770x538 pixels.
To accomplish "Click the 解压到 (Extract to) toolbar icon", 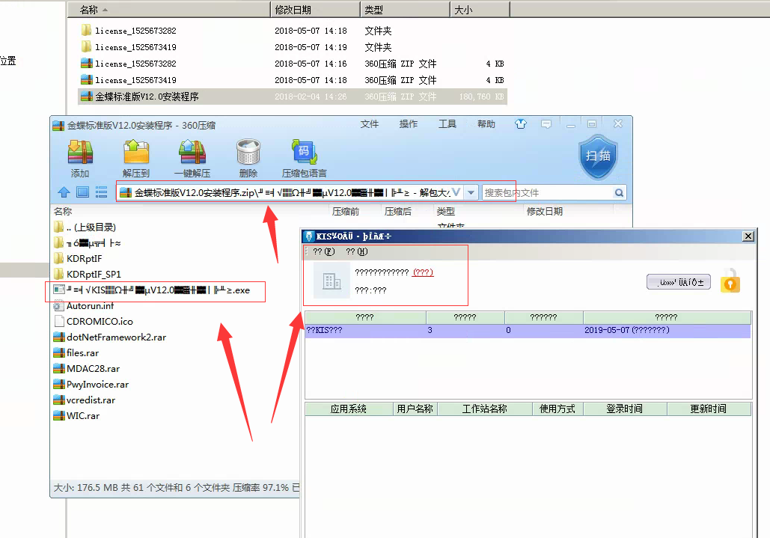I will [136, 152].
